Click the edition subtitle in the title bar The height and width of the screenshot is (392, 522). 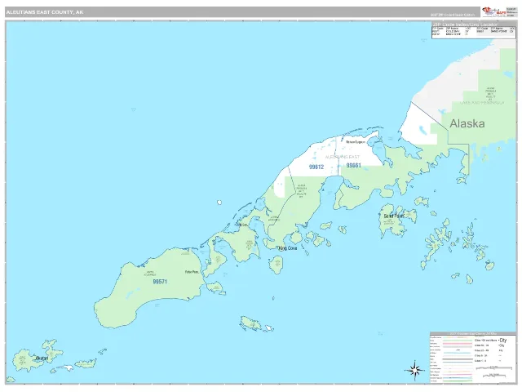coord(453,15)
